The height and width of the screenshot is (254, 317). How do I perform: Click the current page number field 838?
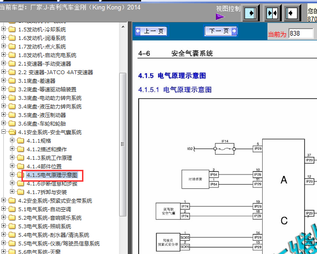[x=301, y=33]
